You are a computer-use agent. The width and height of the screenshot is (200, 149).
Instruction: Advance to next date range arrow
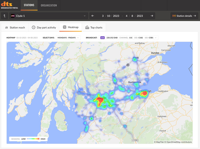(152, 16)
